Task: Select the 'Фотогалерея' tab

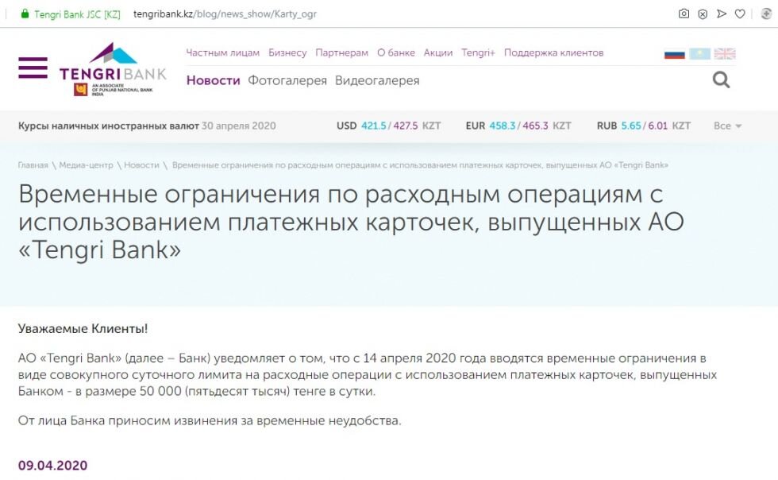Action: pyautogui.click(x=287, y=80)
